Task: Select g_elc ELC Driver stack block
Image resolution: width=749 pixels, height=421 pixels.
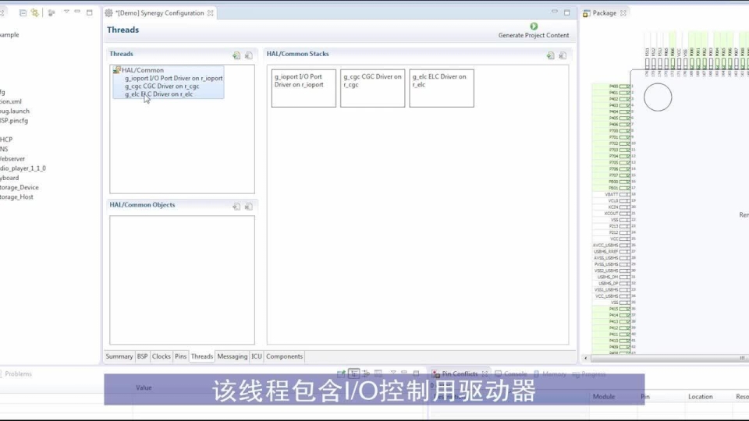Action: pyautogui.click(x=442, y=88)
